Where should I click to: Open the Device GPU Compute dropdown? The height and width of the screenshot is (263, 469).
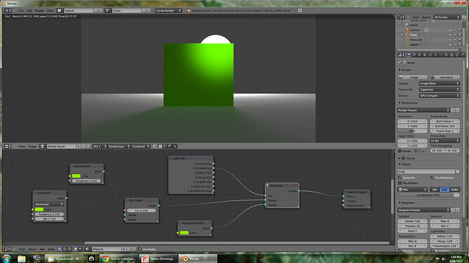(x=439, y=96)
